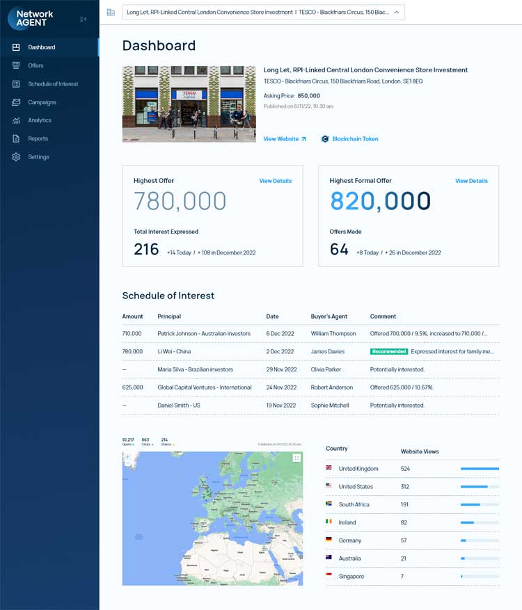The height and width of the screenshot is (610, 522).
Task: Click the Blockchain Token logo icon
Action: coord(325,139)
